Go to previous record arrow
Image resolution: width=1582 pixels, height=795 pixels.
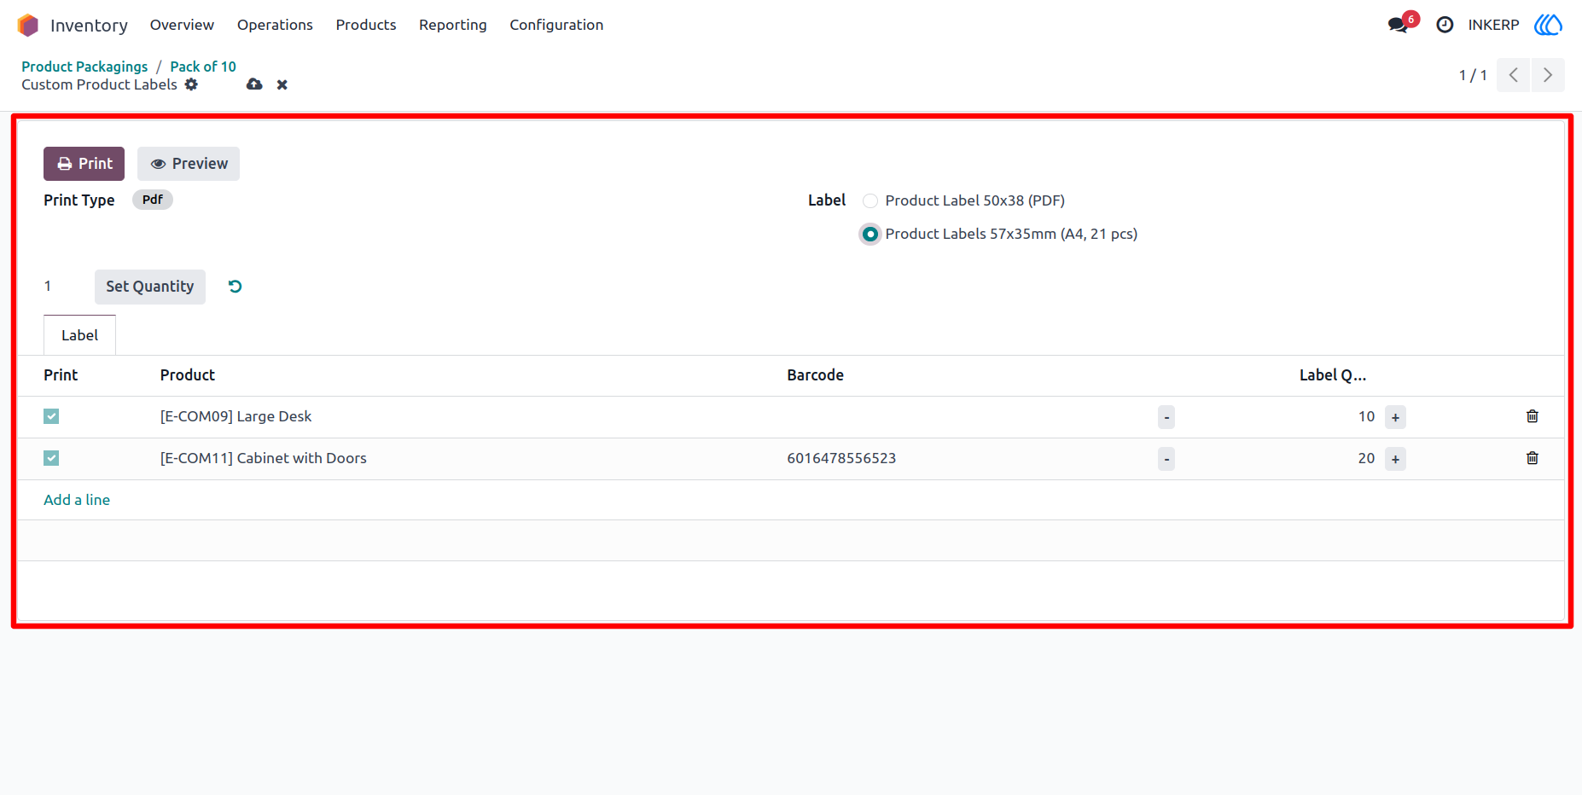coord(1513,75)
